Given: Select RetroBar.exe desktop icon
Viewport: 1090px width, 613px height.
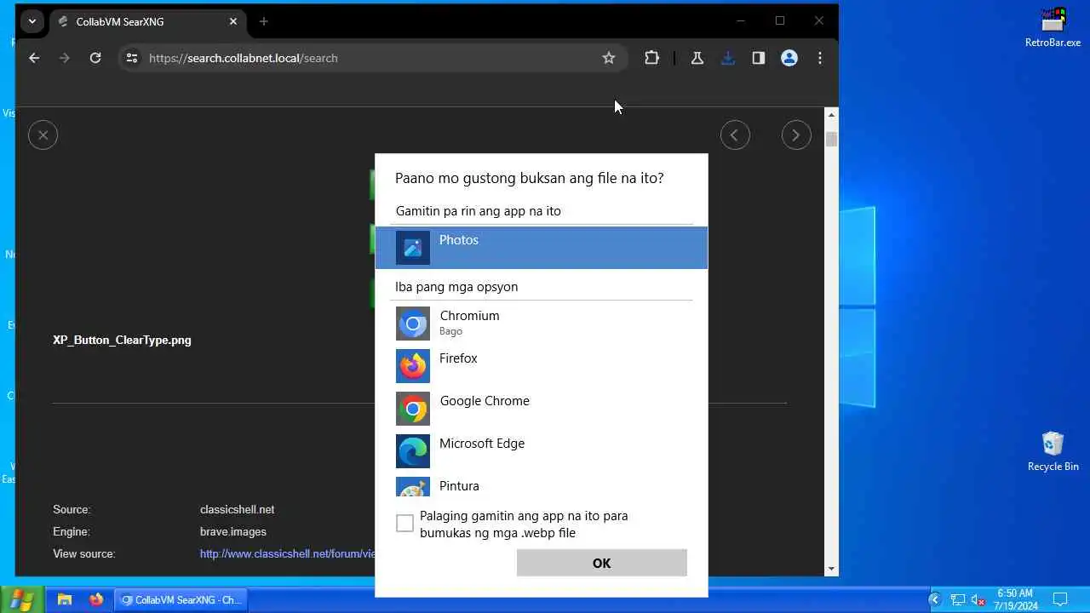Looking at the screenshot, I should click(1053, 27).
